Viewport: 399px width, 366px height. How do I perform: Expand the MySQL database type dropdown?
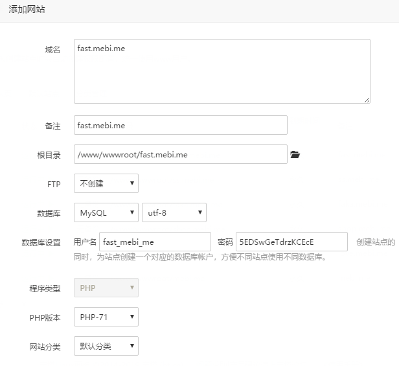pyautogui.click(x=106, y=212)
